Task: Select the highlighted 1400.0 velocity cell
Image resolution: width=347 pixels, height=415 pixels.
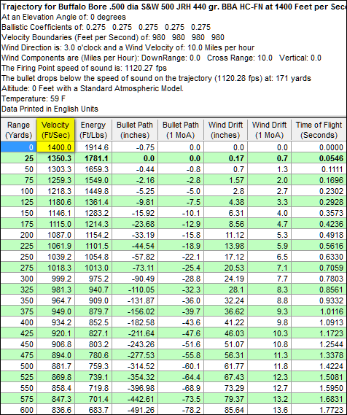Action: pyautogui.click(x=55, y=147)
